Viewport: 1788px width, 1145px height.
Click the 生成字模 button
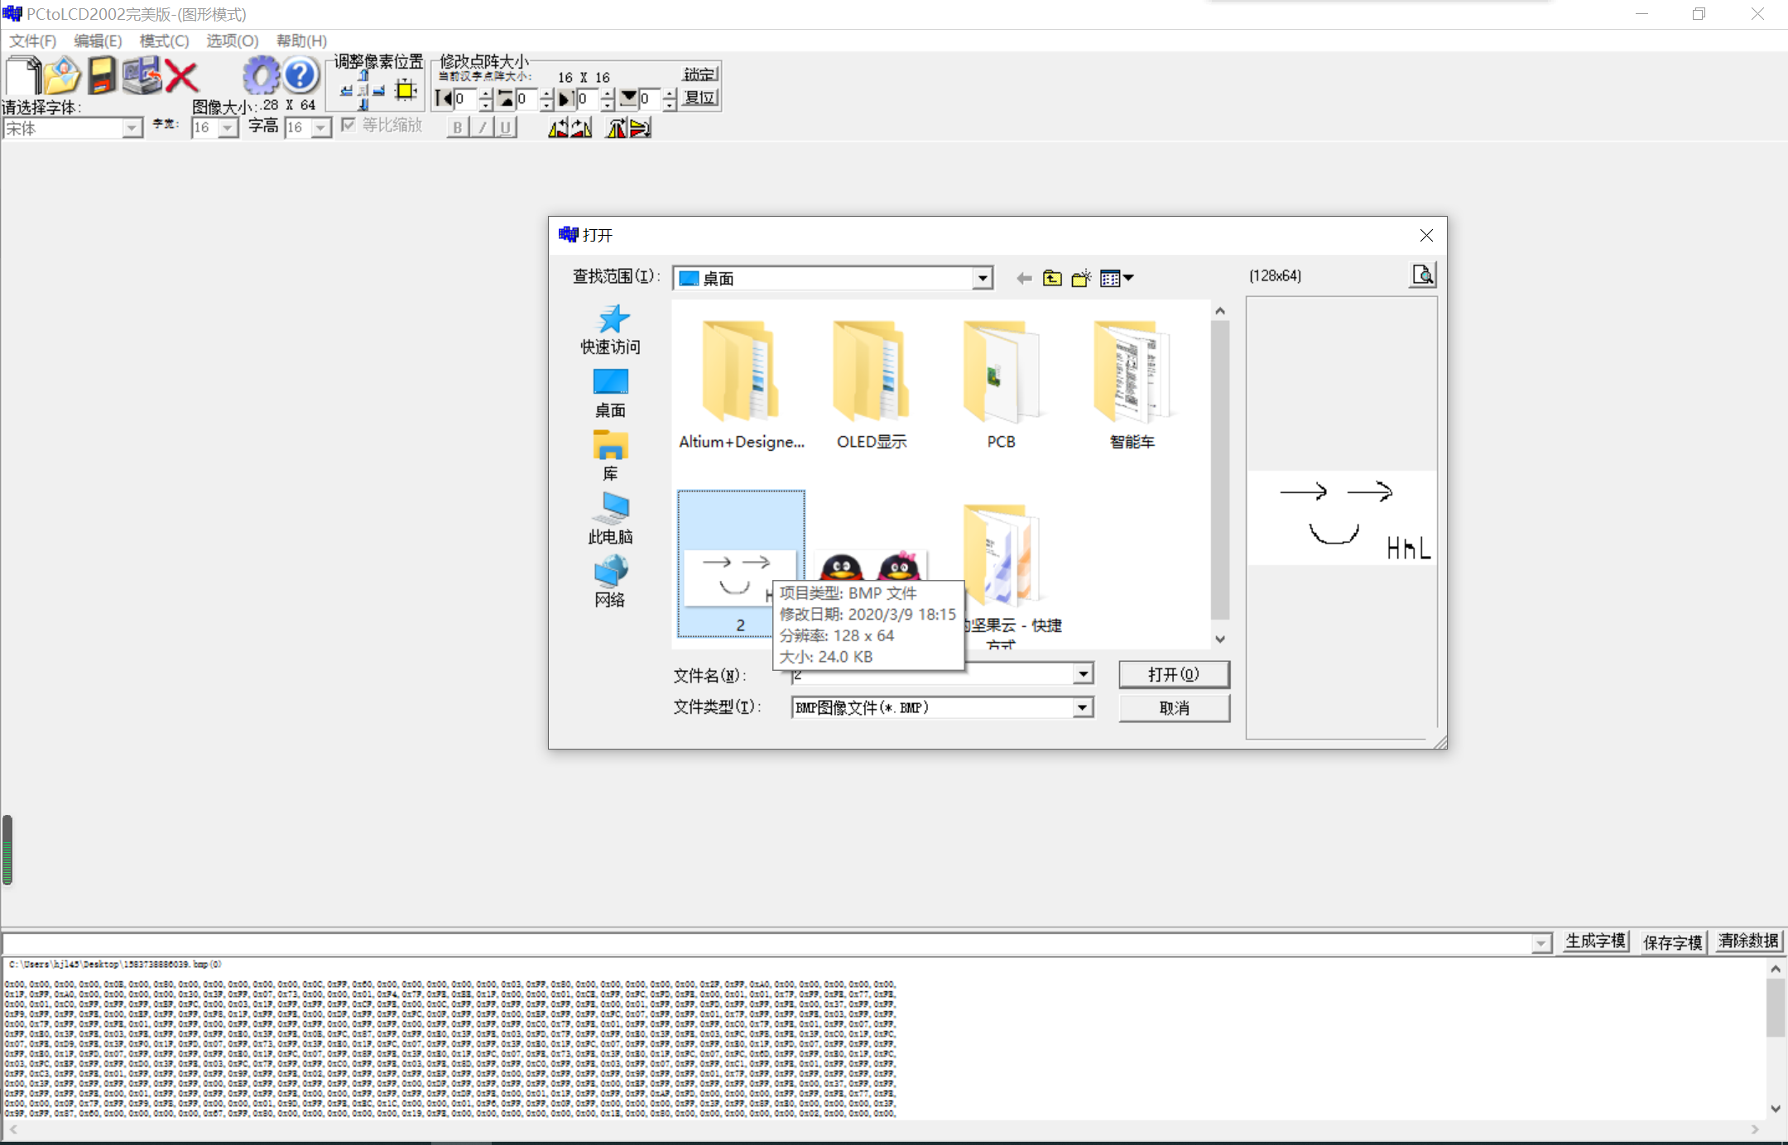click(x=1595, y=941)
